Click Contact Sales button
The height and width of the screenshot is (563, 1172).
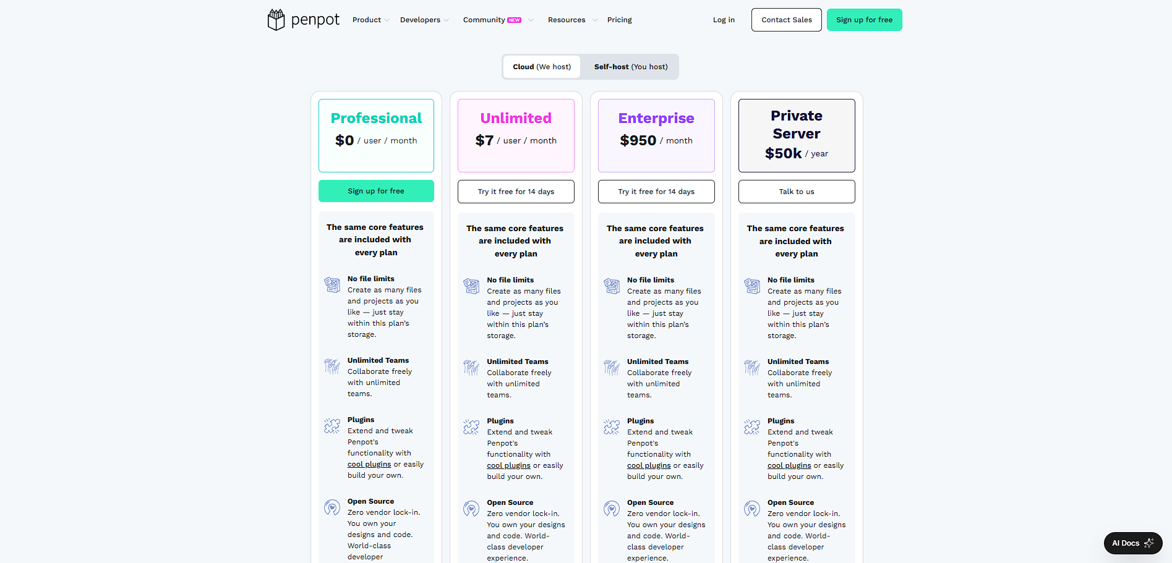pyautogui.click(x=787, y=20)
